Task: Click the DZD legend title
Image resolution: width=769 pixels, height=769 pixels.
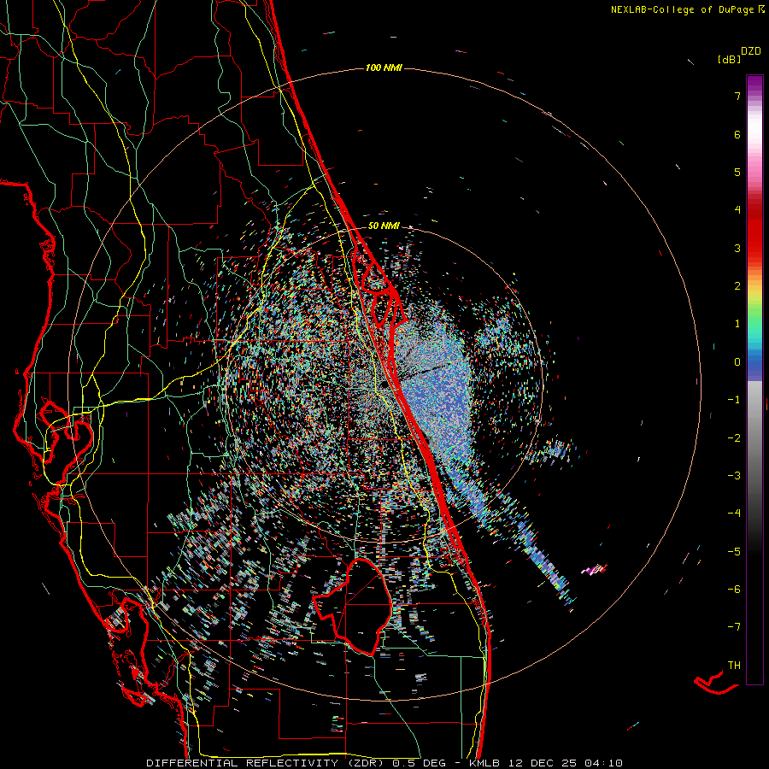Action: pyautogui.click(x=751, y=51)
